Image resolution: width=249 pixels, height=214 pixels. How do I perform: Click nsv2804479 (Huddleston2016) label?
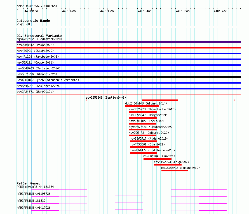[152, 150]
